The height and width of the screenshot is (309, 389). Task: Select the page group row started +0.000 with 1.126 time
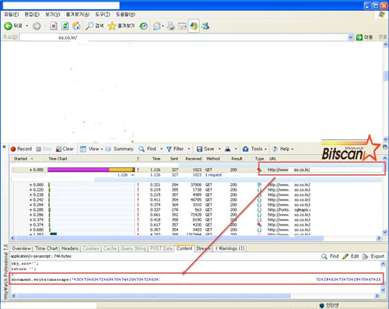197,170
